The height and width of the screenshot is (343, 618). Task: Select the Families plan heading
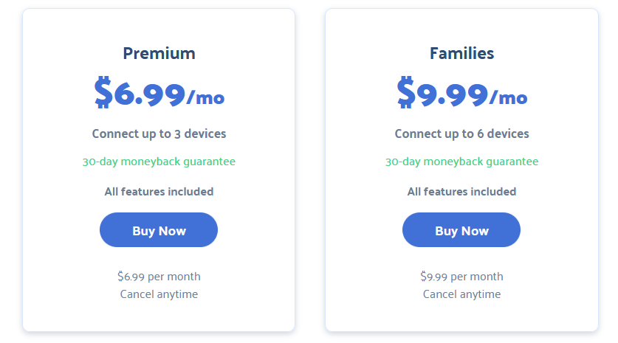tap(461, 54)
